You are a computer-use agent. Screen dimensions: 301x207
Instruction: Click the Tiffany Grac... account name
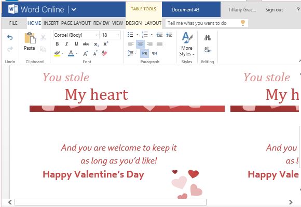click(x=242, y=10)
